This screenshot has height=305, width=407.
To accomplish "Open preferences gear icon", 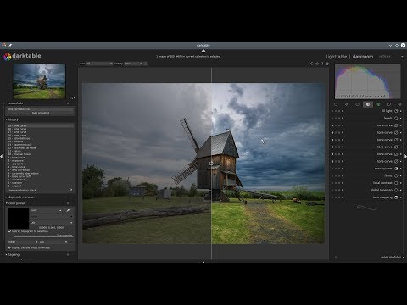I will 327,64.
